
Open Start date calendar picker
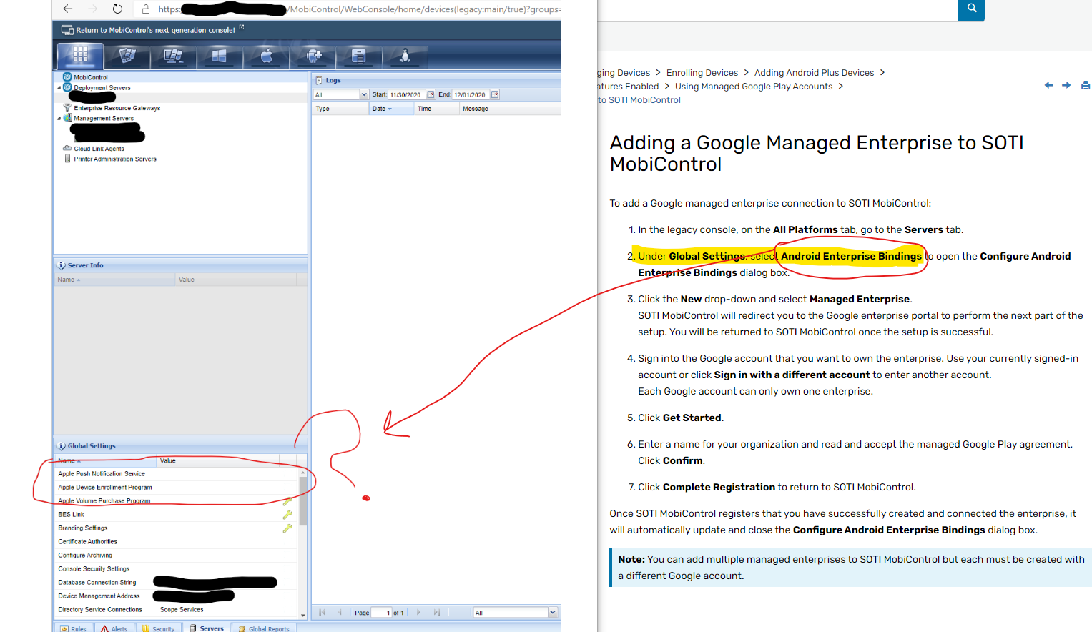[431, 94]
